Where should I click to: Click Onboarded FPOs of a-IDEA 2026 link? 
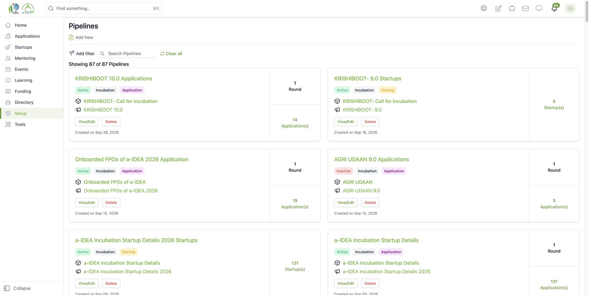120,191
